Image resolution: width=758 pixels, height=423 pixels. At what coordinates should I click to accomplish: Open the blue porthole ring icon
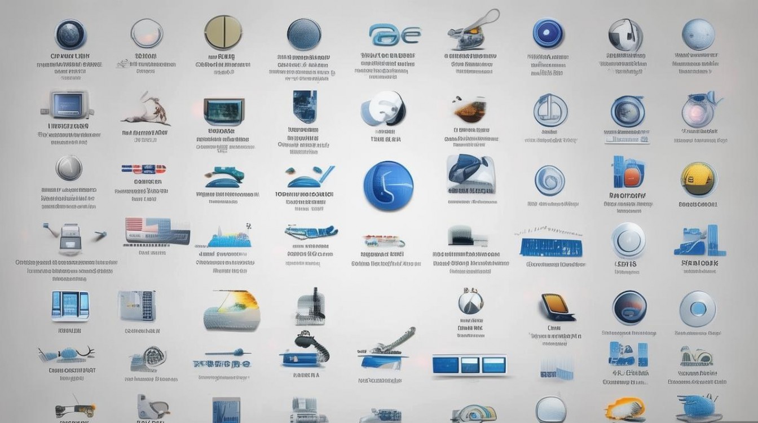coord(627,111)
